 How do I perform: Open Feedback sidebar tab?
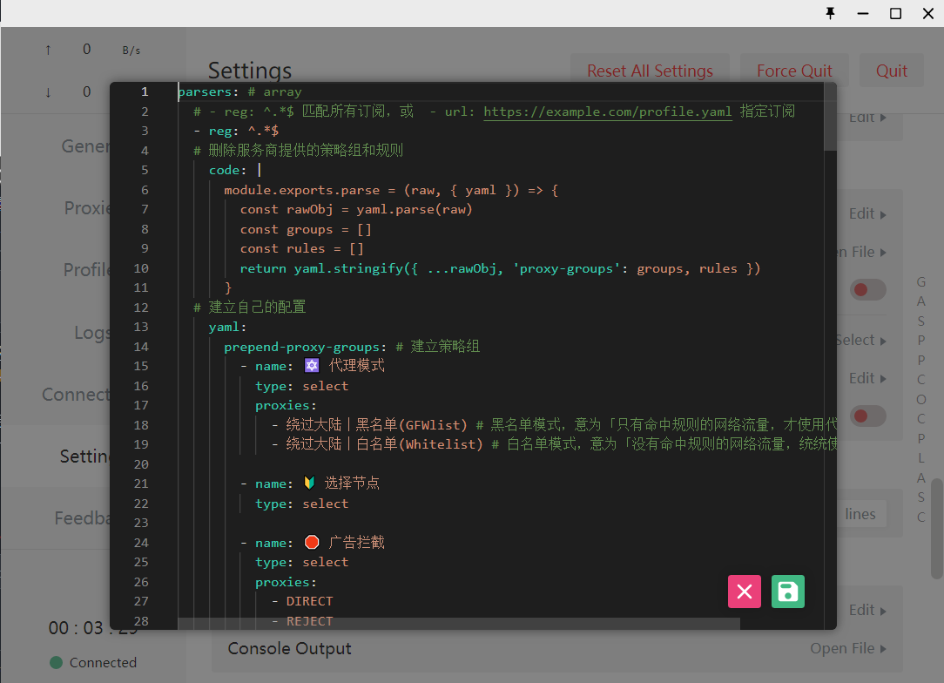(x=83, y=518)
